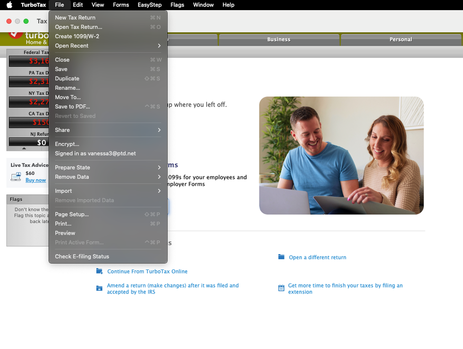The image size is (463, 349).
Task: Click the TurboTax app menu
Action: 33,5
